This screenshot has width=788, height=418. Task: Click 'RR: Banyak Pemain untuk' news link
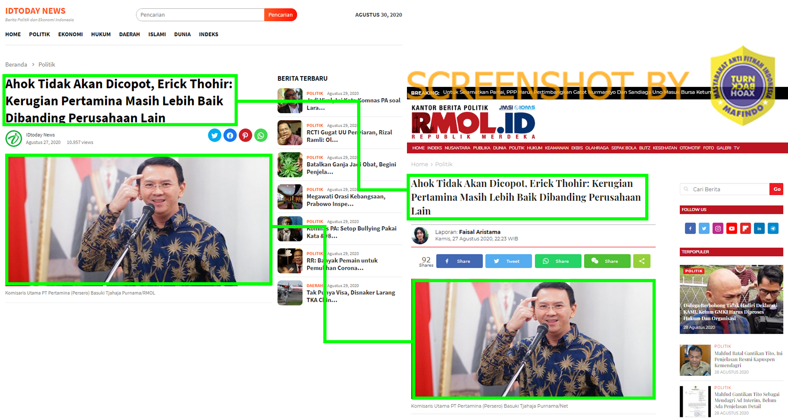(342, 264)
